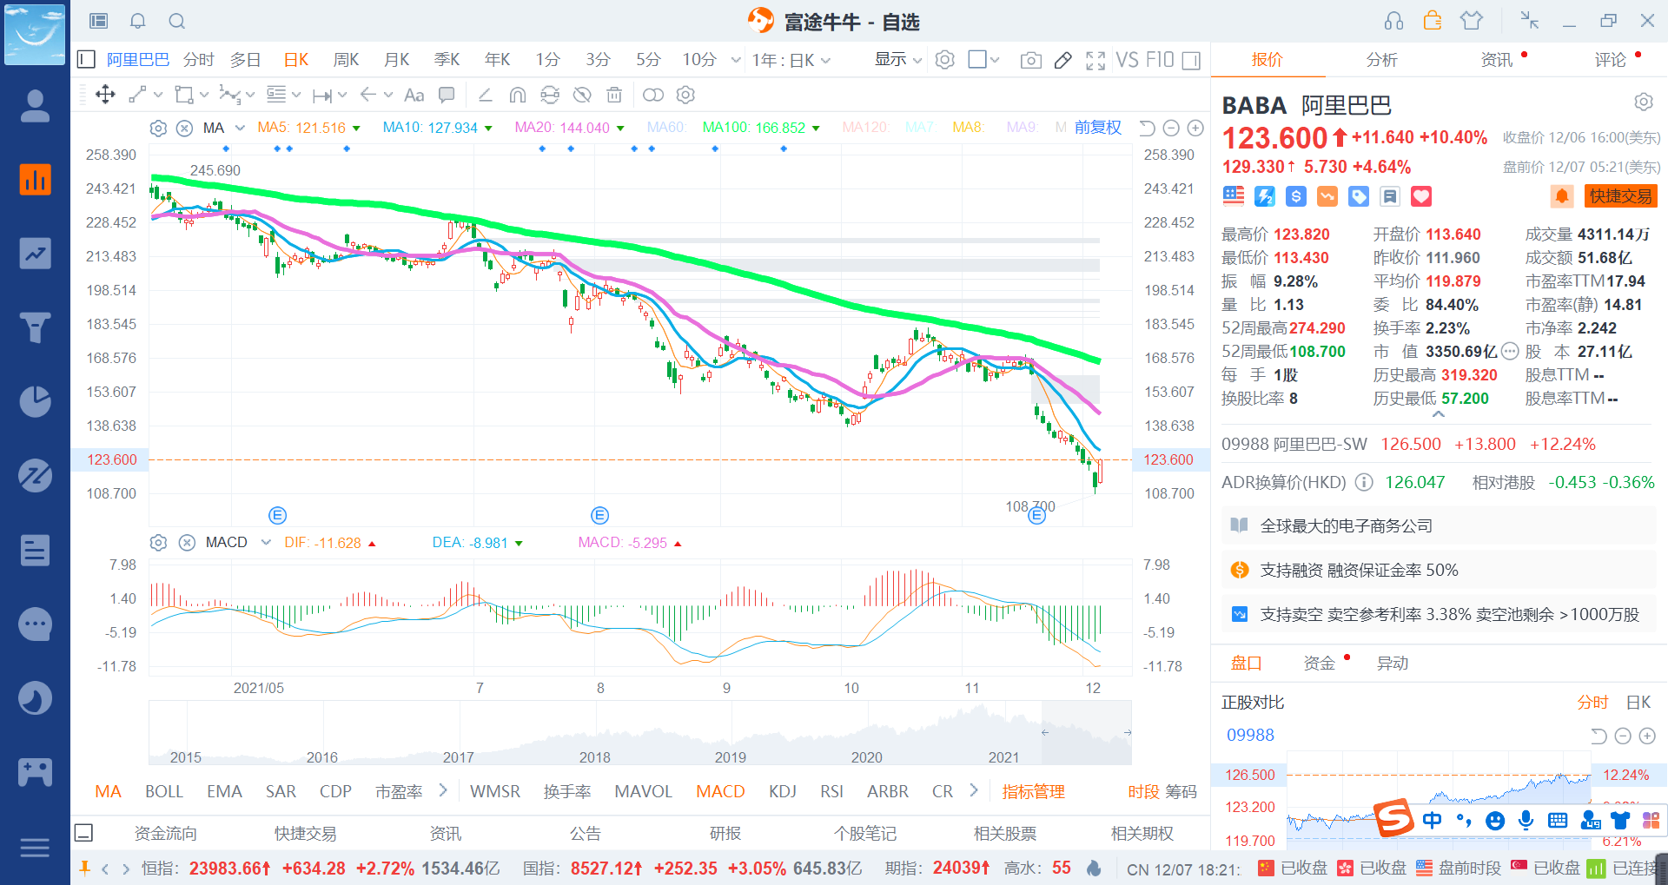Expand the MA indicator dropdown
1668x885 pixels.
240,128
